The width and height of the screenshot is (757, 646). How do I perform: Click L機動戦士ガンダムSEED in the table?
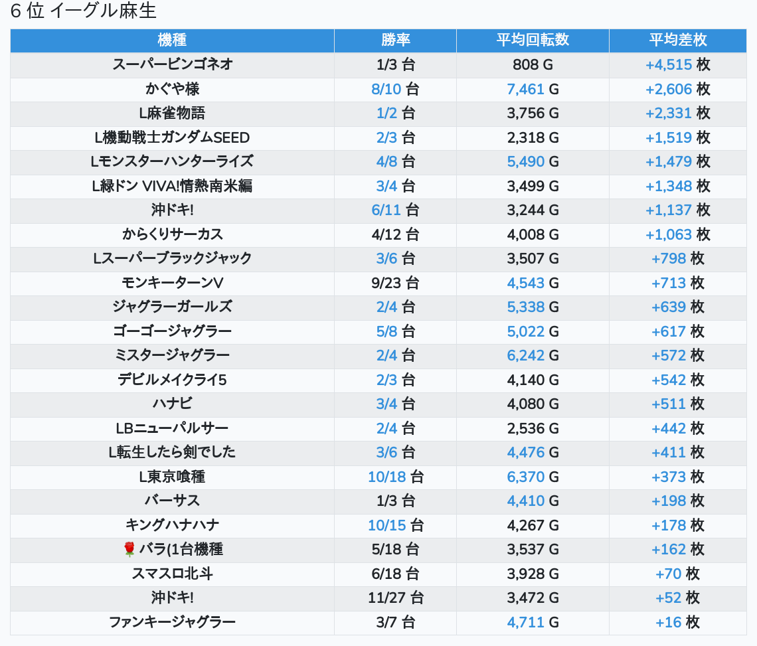[173, 137]
